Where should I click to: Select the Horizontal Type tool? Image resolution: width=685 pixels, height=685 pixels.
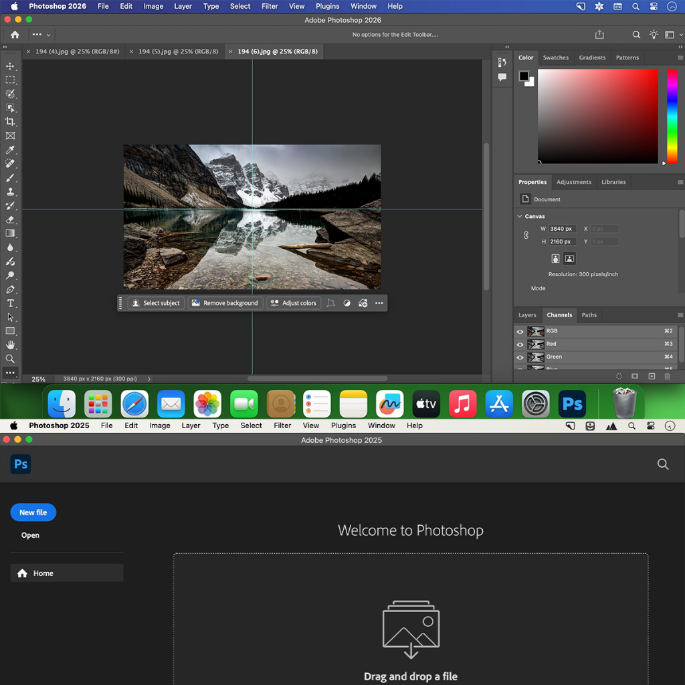(x=10, y=303)
